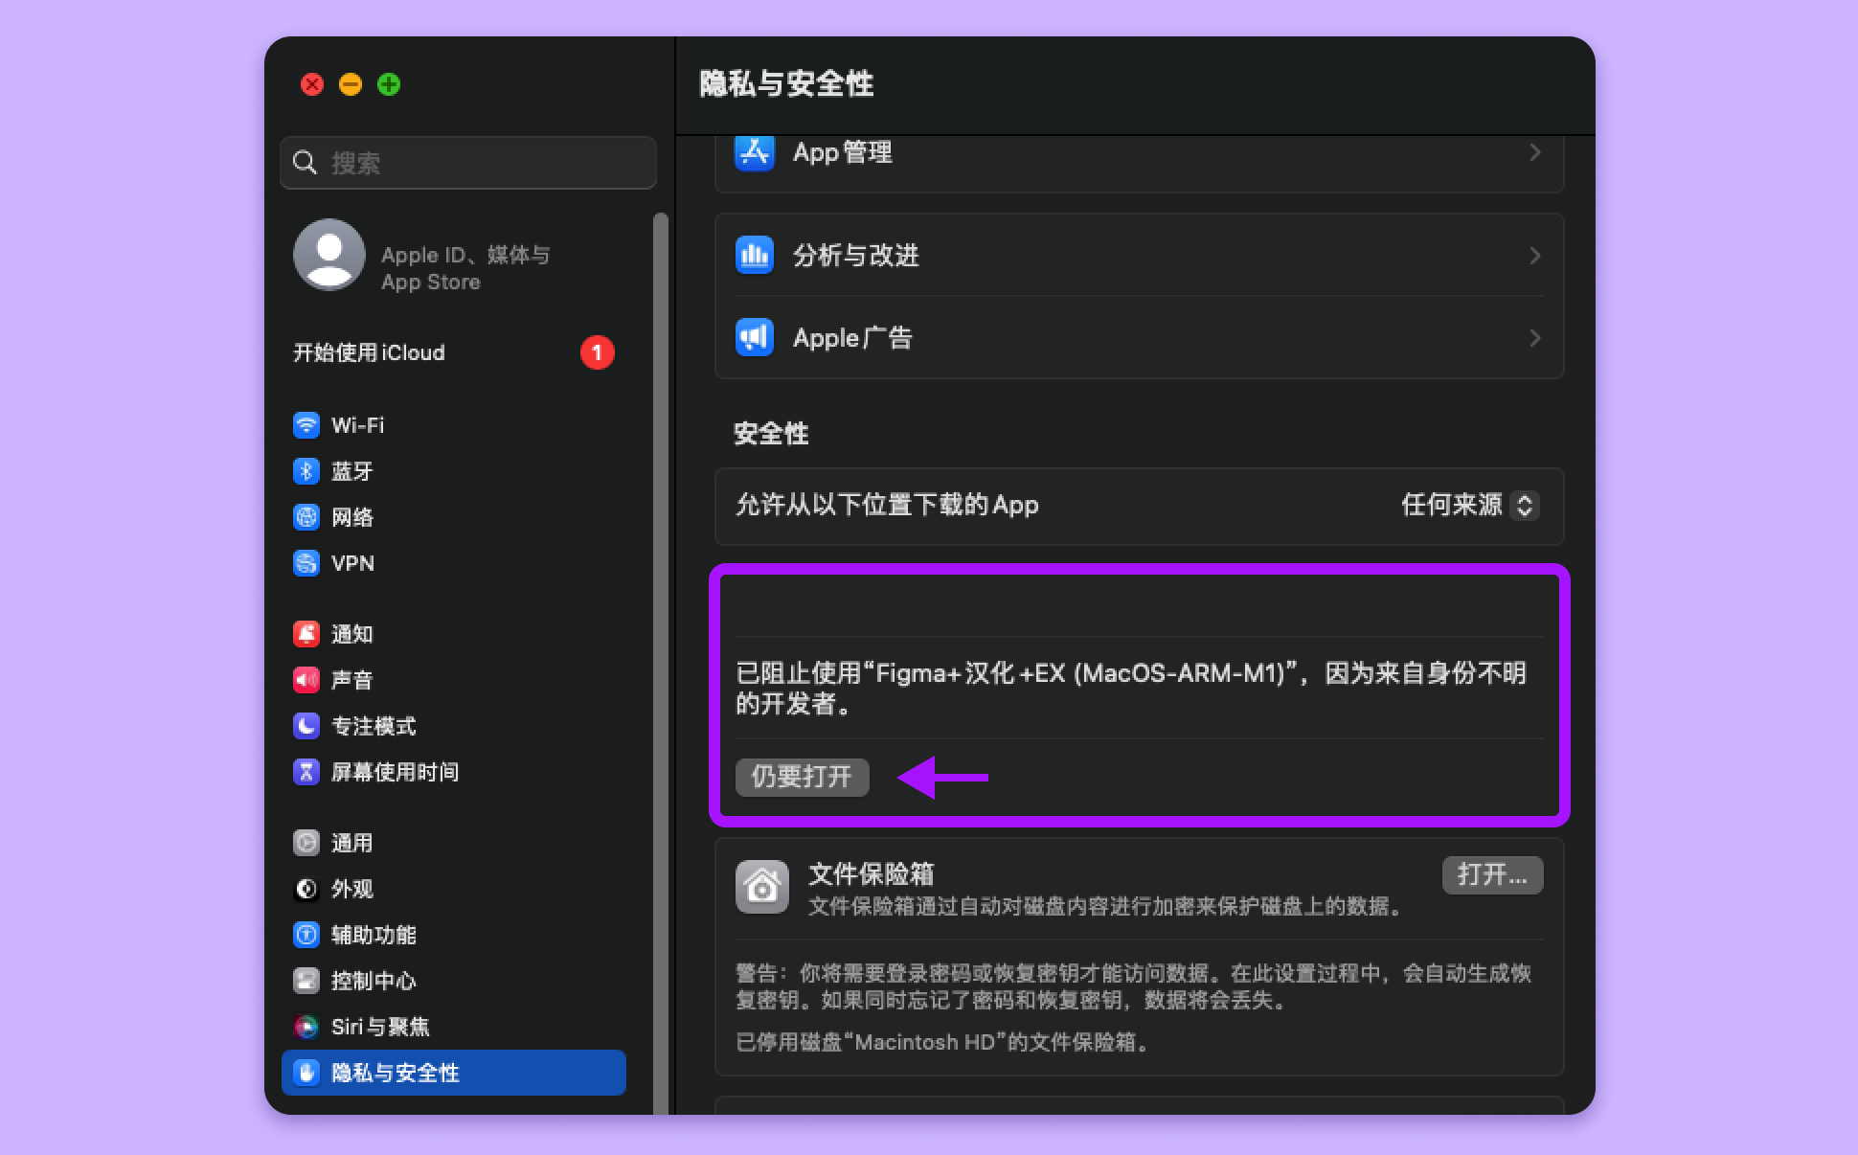
Task: Click the 隐私与安全性 window title
Action: pyautogui.click(x=786, y=83)
